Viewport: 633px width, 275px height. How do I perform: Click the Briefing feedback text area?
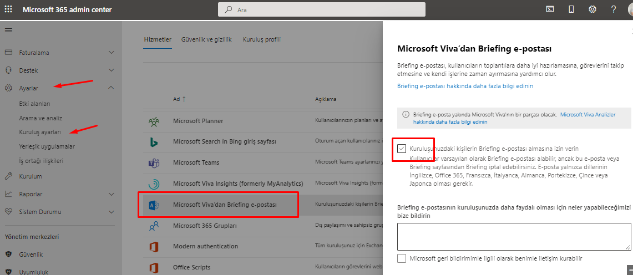tap(514, 237)
